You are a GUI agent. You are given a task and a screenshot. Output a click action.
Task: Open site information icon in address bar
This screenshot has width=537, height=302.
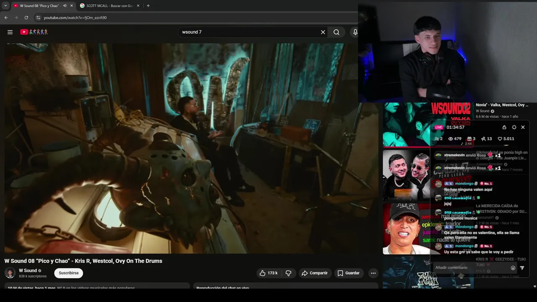point(38,18)
